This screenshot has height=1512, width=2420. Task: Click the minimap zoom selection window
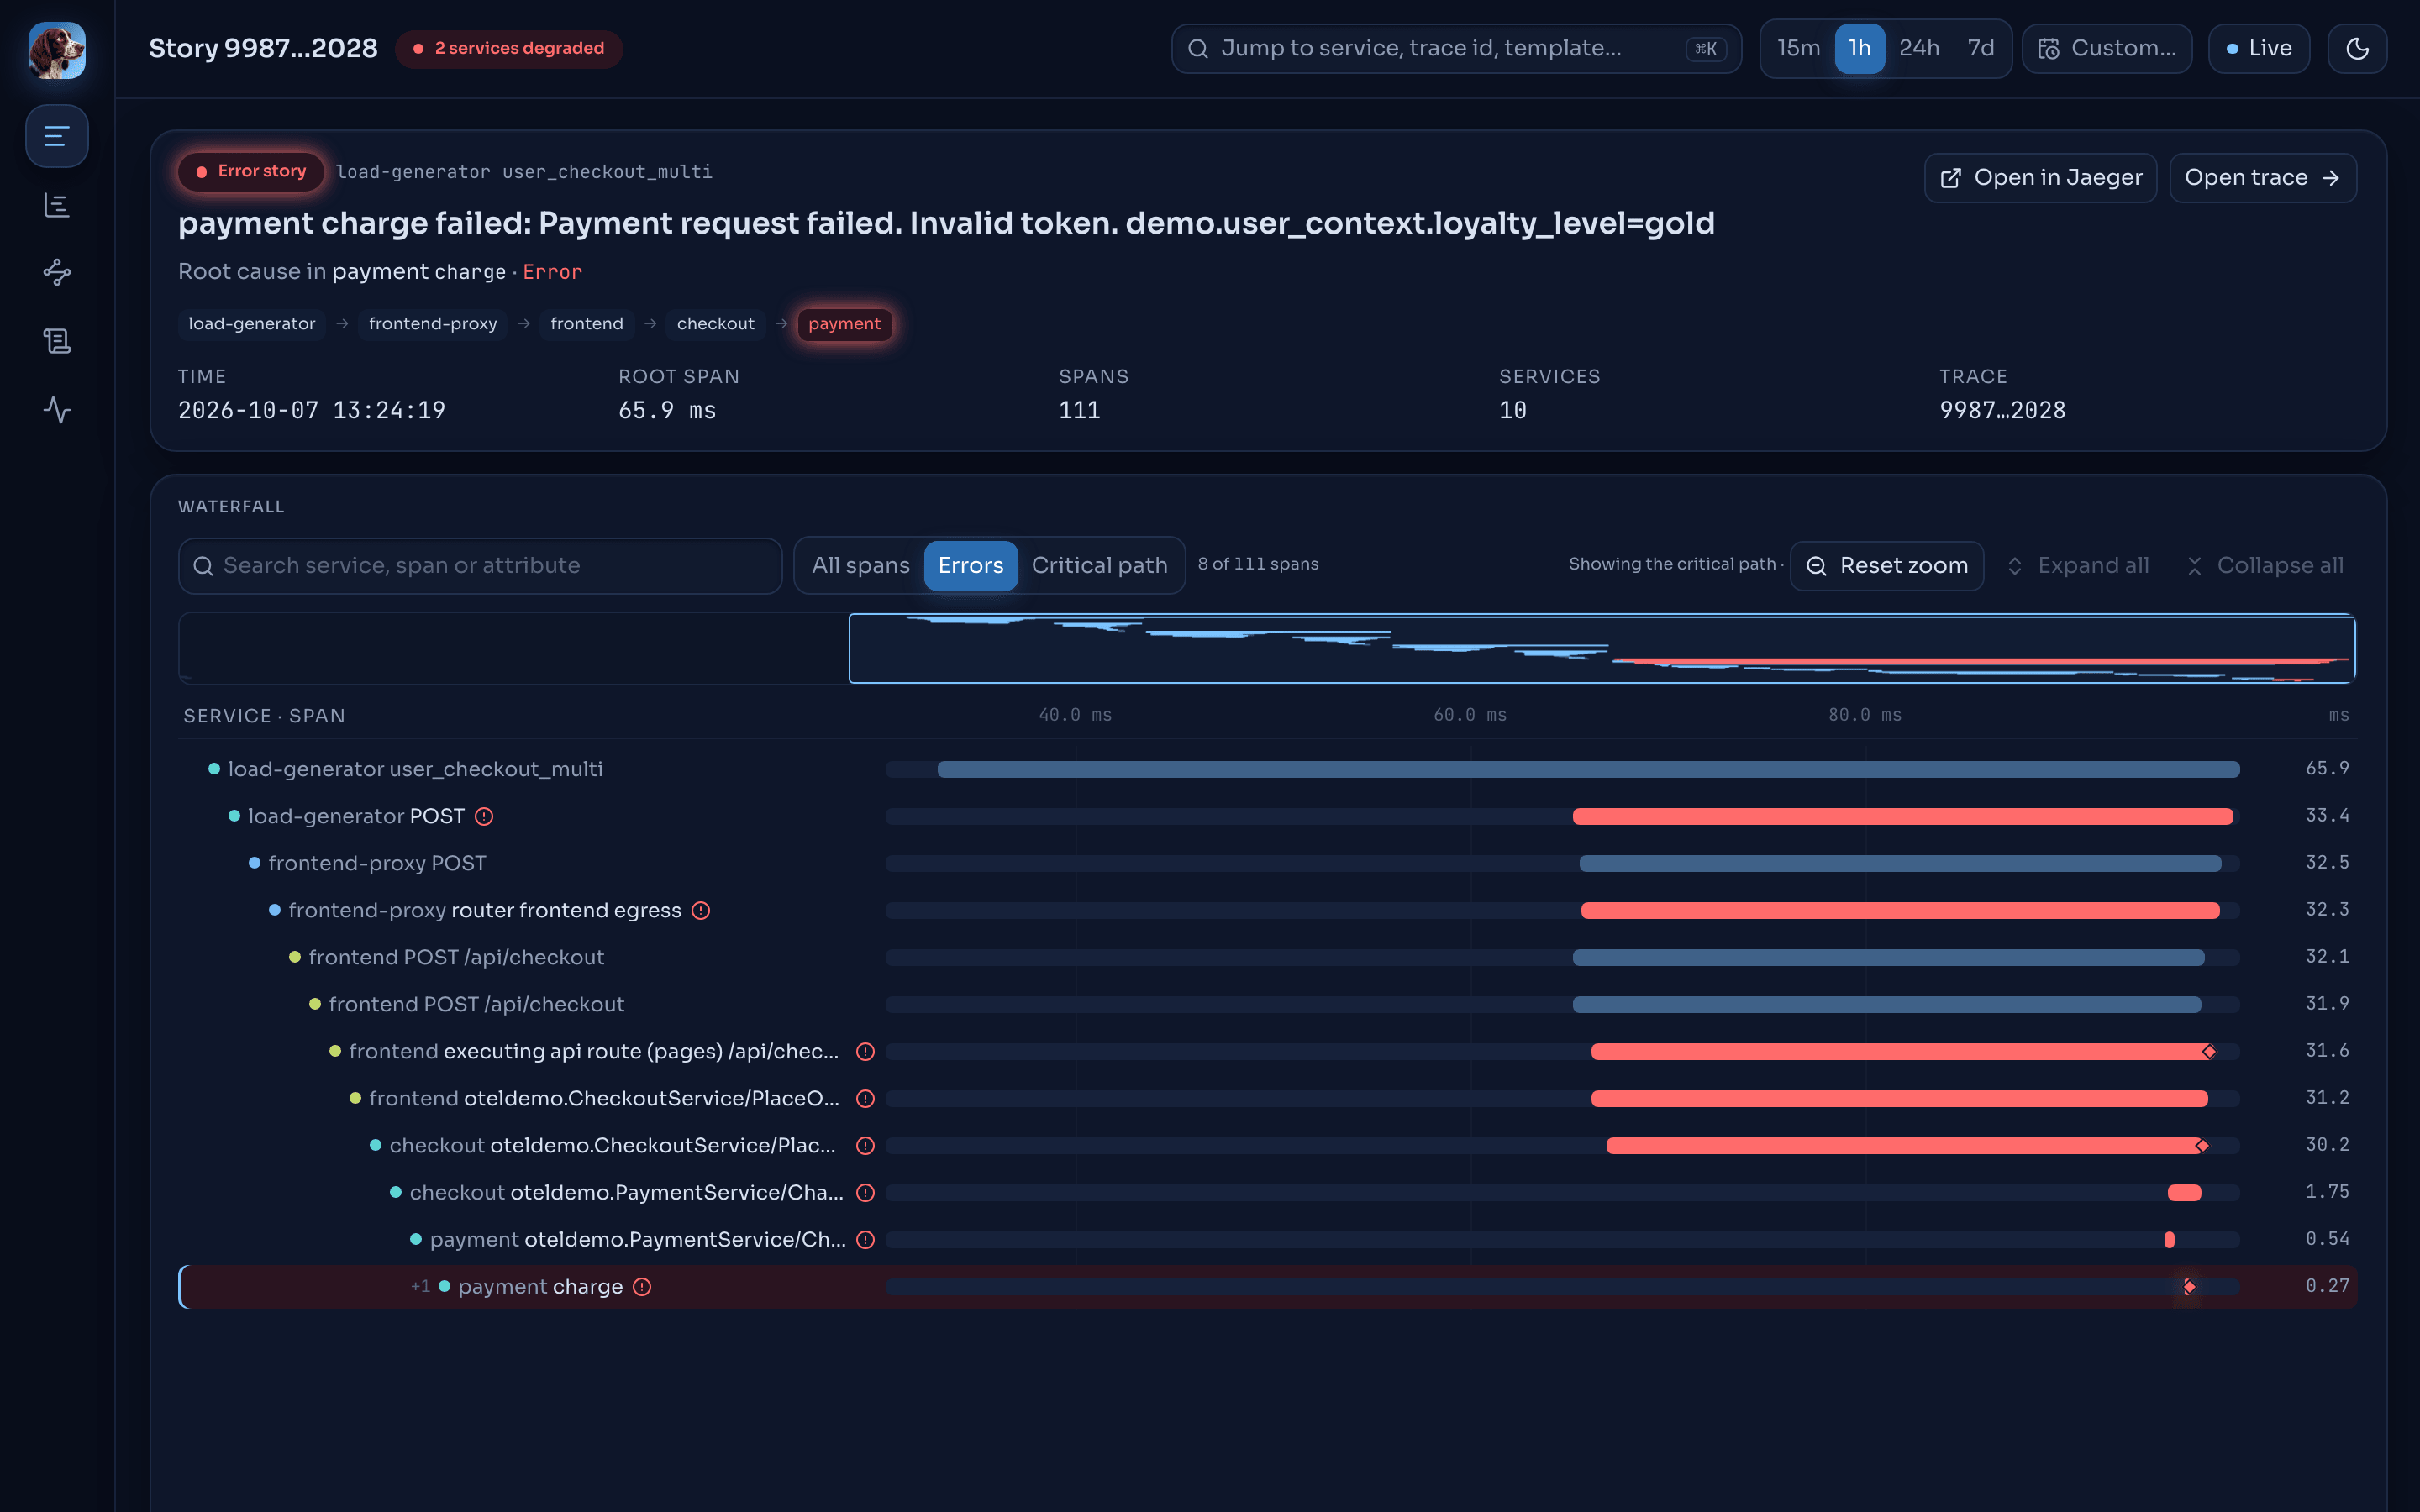[x=1602, y=649]
